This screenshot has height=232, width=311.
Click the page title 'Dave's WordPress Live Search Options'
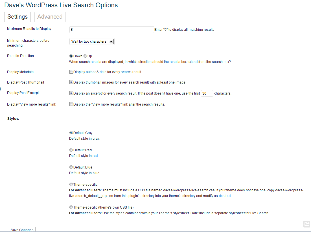[61, 5]
